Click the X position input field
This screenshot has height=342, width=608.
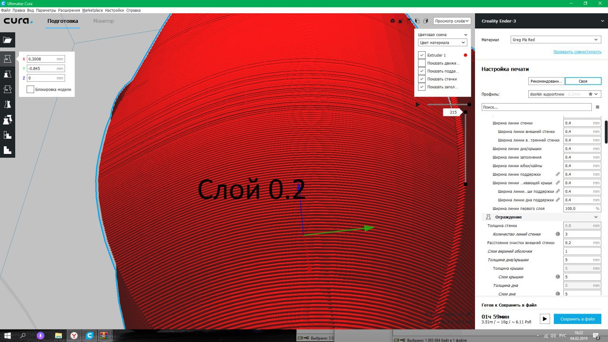46,59
